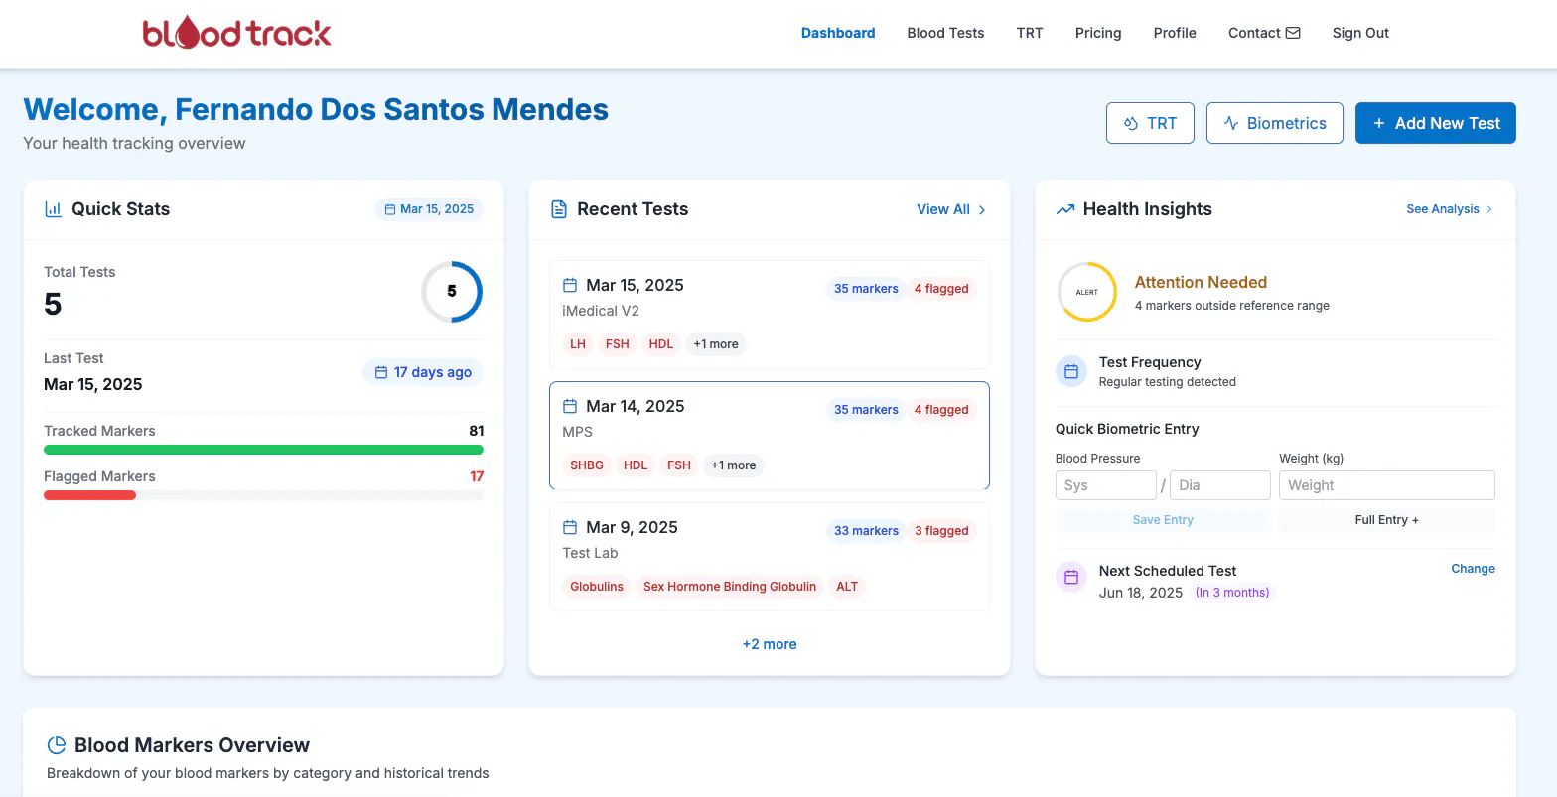The width and height of the screenshot is (1557, 797).
Task: Expand the +2 more tests link
Action: (770, 644)
